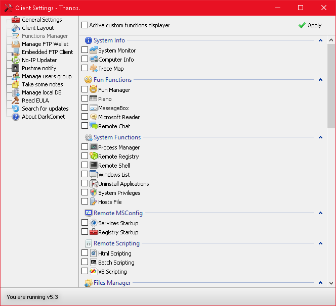The height and width of the screenshot is (306, 336).
Task: Click the vertical scrollbar down arrow
Action: point(331,283)
